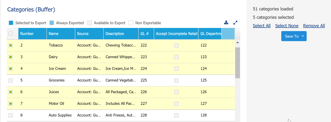Check the Groceries row checkbox
331x122 pixels.
(x=11, y=80)
